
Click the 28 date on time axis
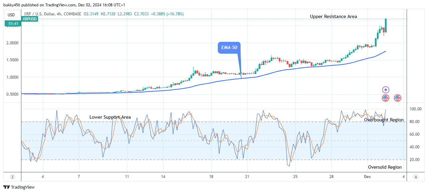click(331, 176)
